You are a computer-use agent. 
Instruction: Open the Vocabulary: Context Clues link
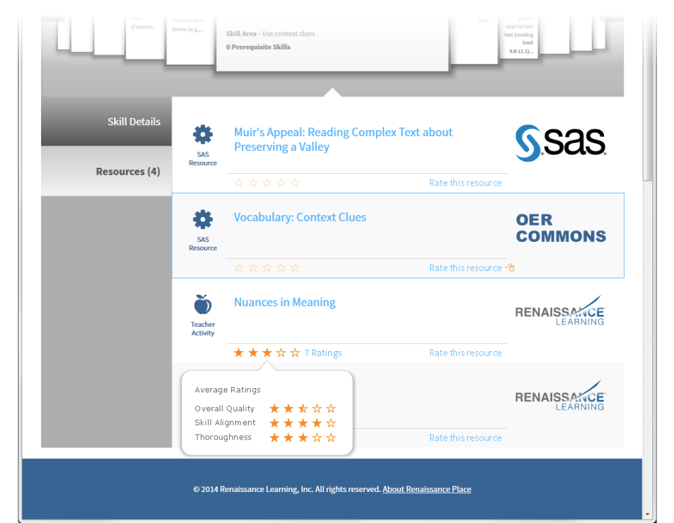(x=300, y=217)
